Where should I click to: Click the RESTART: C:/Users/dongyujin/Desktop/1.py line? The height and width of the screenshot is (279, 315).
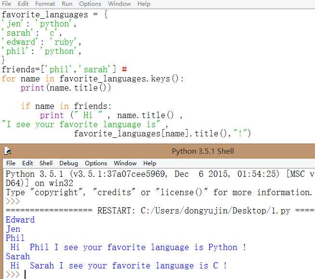click(x=160, y=211)
